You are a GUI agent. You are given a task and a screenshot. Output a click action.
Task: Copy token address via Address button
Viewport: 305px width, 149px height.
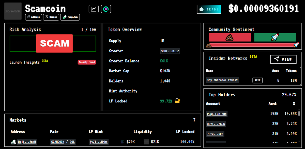tap(34, 17)
